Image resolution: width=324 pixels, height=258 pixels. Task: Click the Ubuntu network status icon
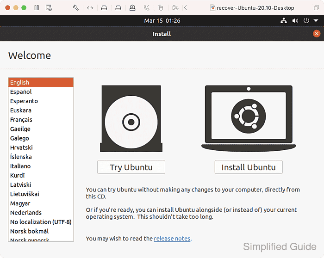(284, 21)
